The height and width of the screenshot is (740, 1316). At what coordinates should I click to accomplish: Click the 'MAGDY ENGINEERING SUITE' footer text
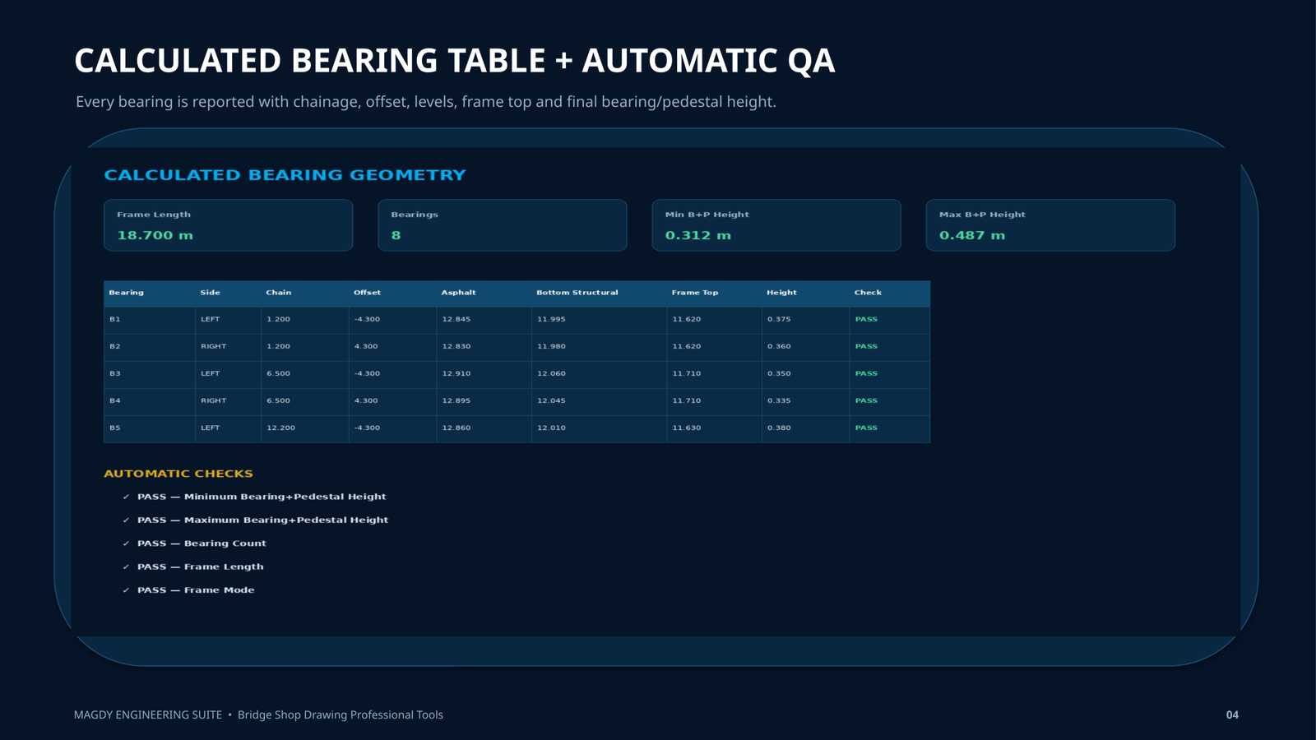pos(148,715)
